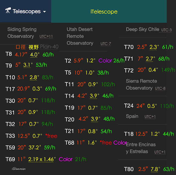This screenshot has width=176, height=175.
Task: Select telescope T71 entry
Action: click(x=128, y=59)
